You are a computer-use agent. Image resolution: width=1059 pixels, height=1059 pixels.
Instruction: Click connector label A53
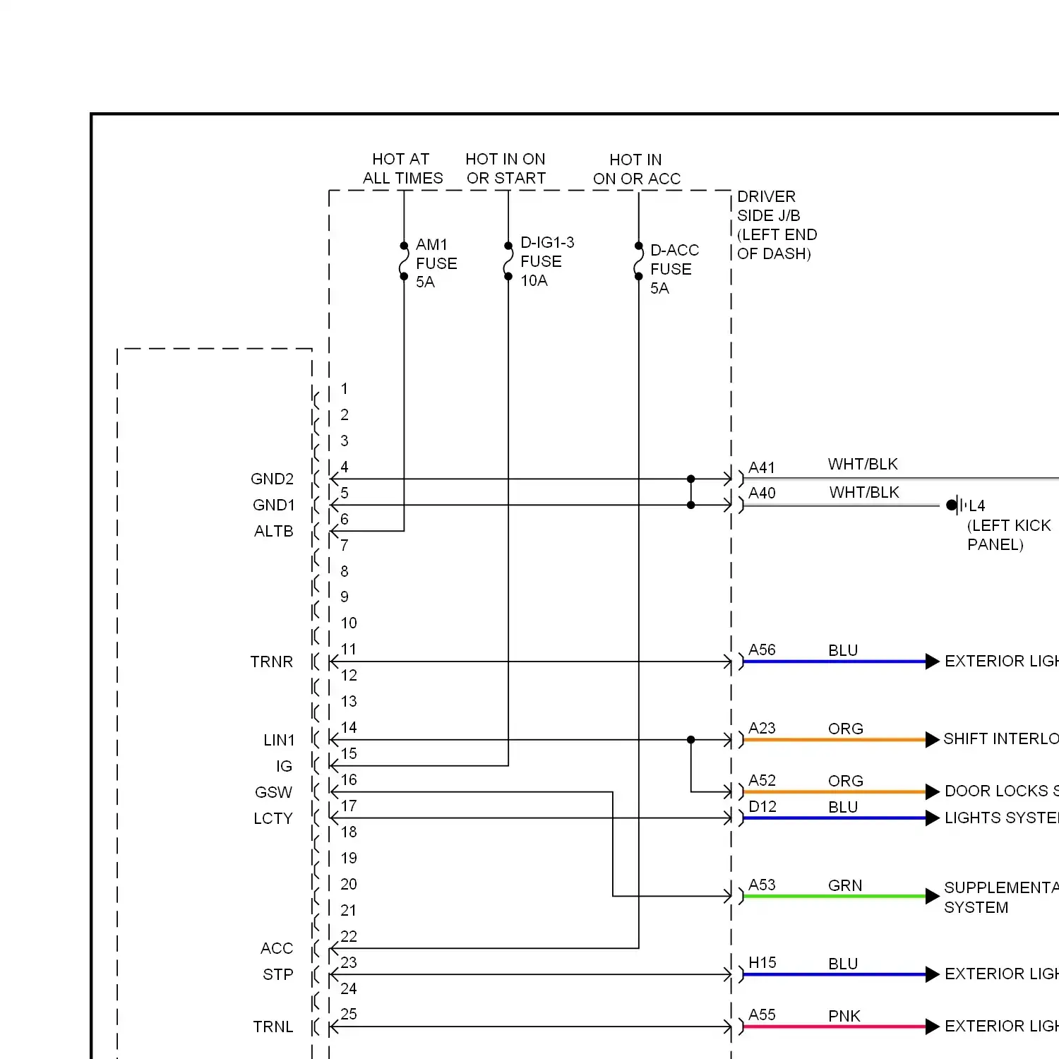coord(762,885)
